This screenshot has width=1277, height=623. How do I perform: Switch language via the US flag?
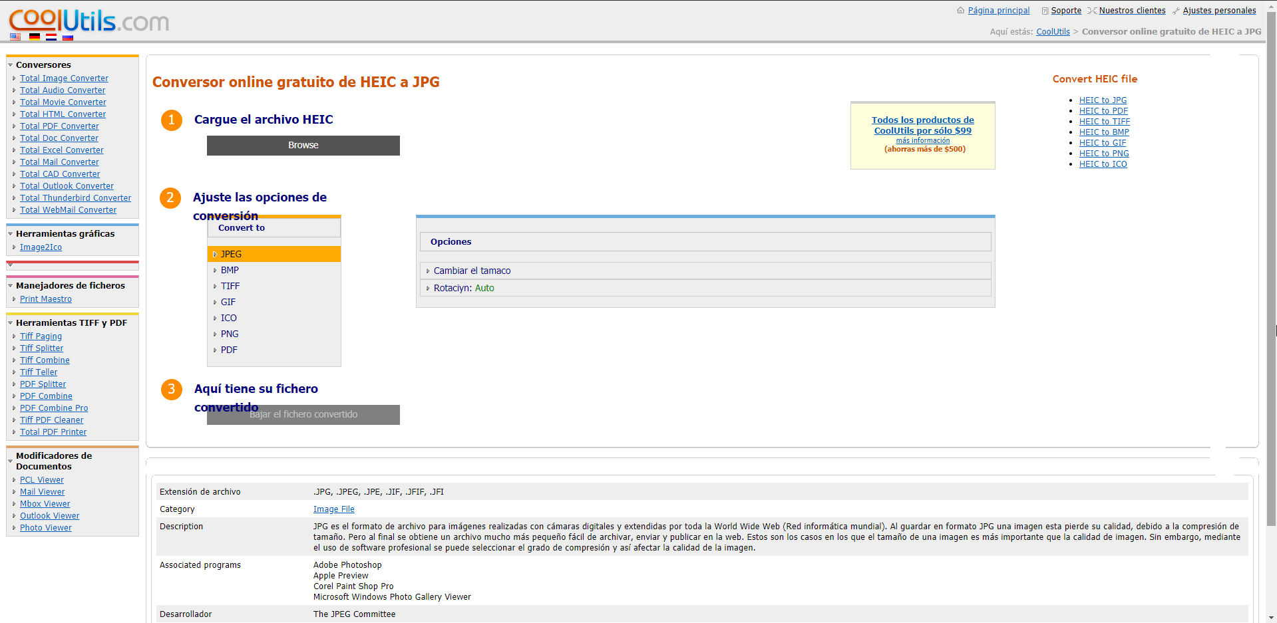[15, 37]
